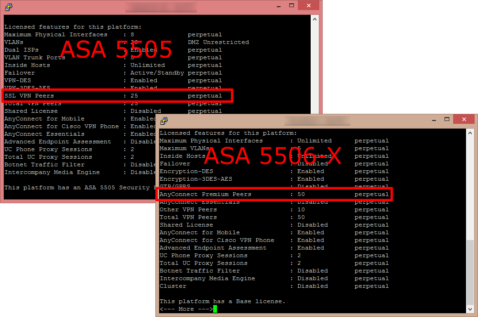Click 'Encryption-DES' label
This screenshot has height=317, width=478.
click(186, 171)
